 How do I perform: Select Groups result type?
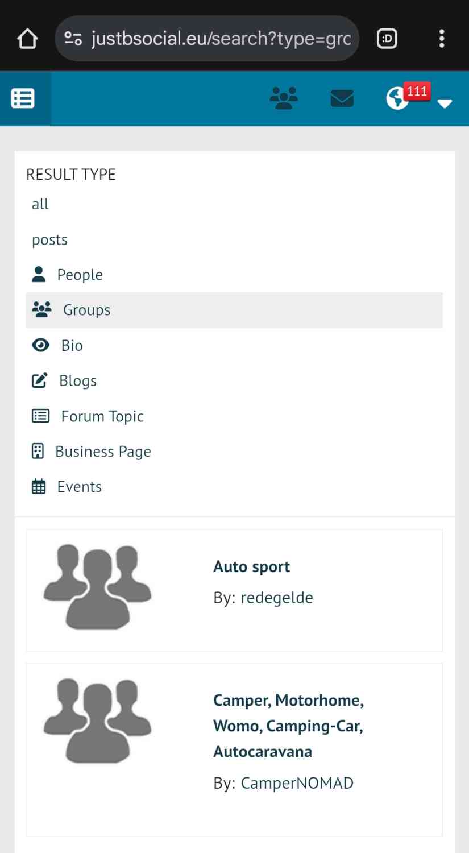click(86, 310)
